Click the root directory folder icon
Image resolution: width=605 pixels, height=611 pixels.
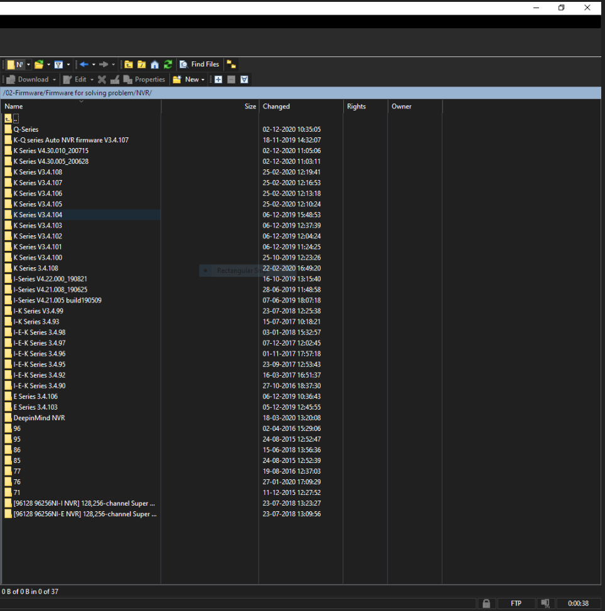tap(142, 65)
